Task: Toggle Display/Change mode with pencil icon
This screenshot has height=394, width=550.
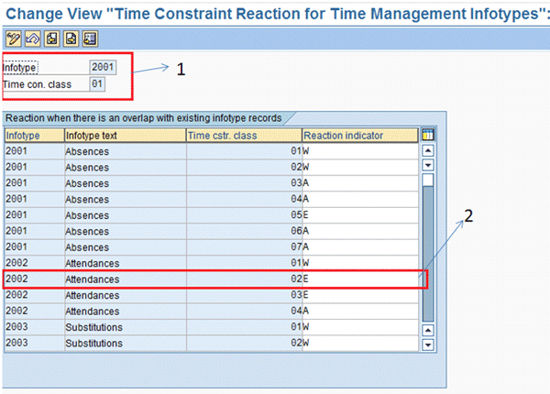Action: (14, 38)
